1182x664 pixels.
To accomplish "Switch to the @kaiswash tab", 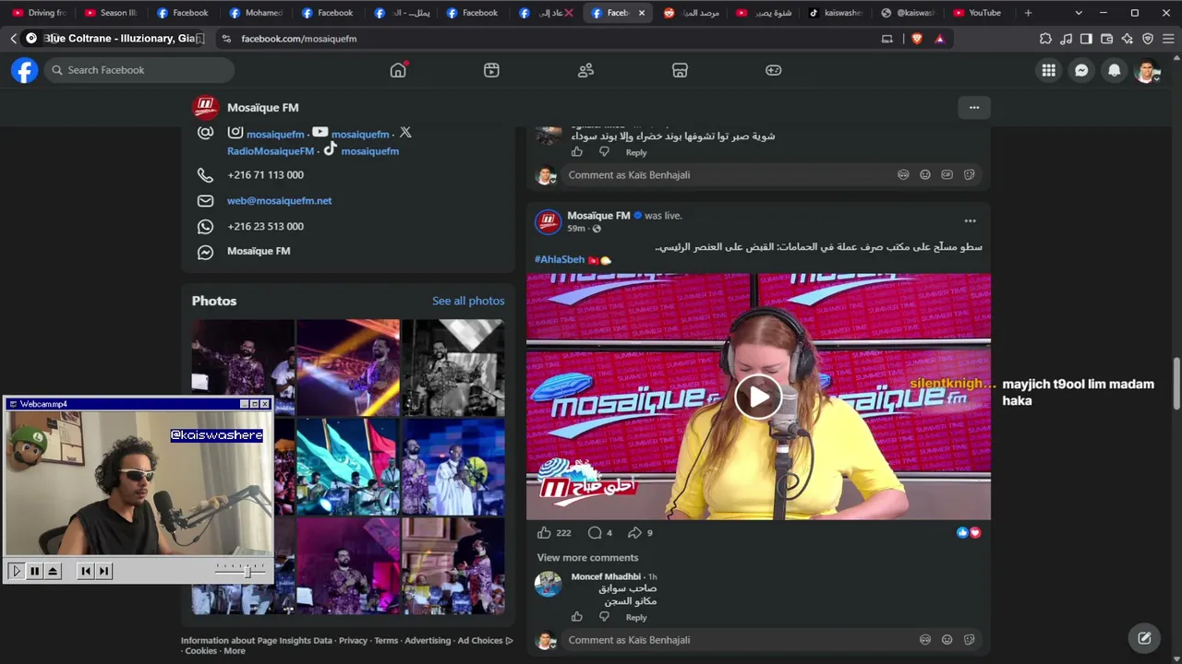I will pyautogui.click(x=909, y=13).
